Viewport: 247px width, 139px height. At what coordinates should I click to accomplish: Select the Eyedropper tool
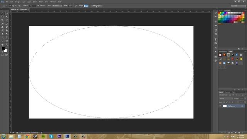click(7, 20)
